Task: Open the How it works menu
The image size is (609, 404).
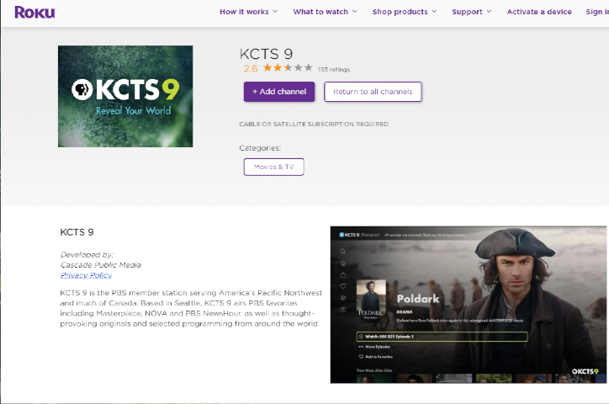Action: pos(244,12)
